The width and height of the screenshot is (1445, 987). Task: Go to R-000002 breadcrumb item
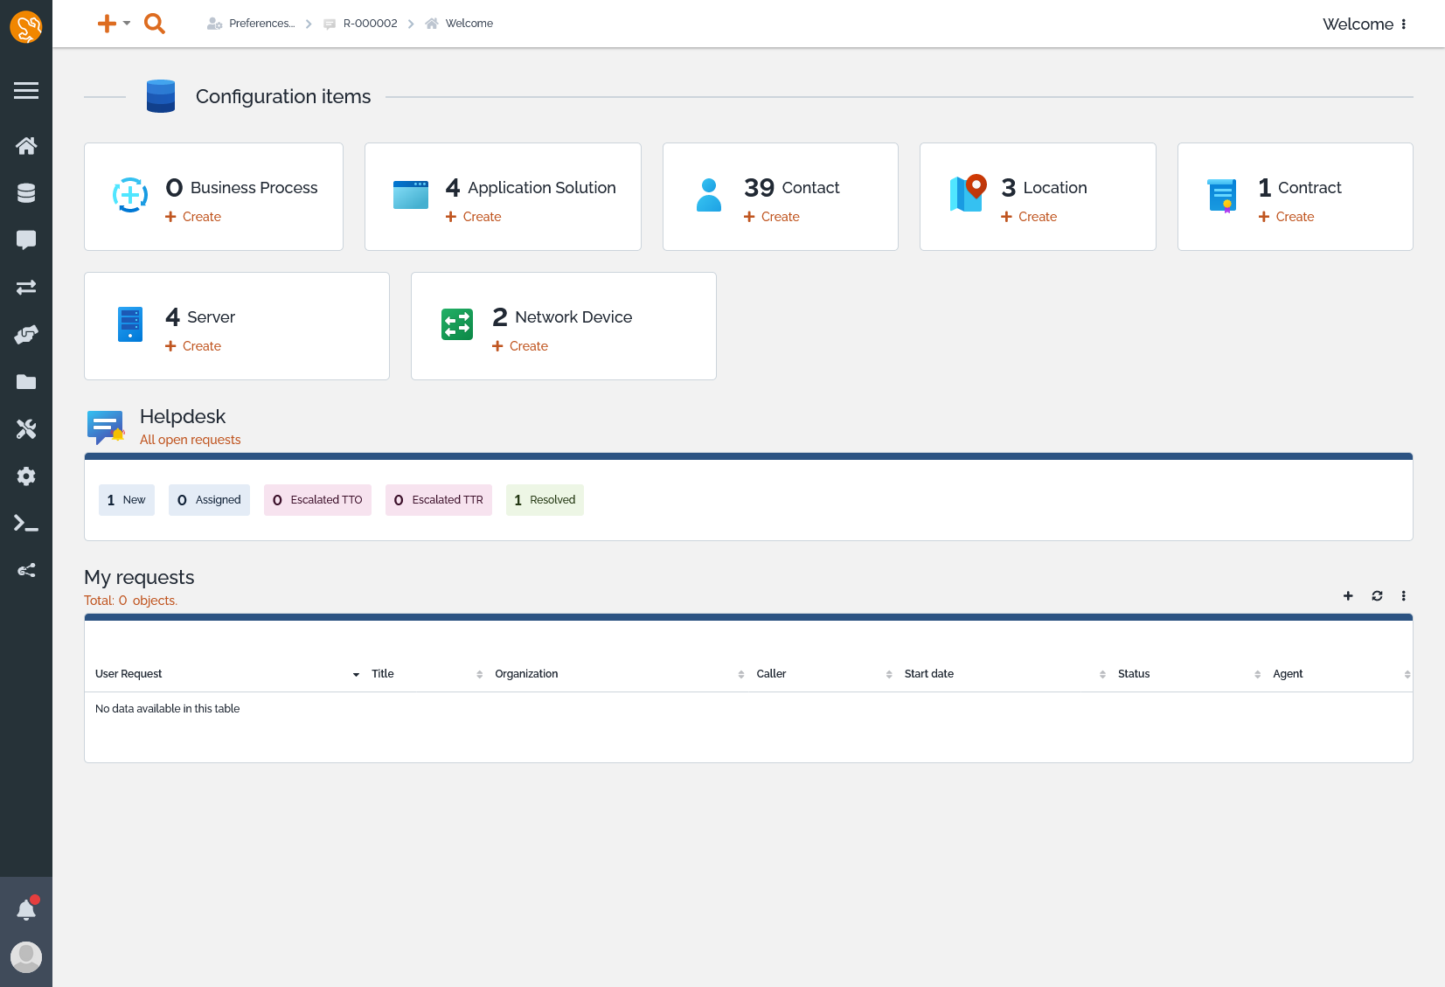(370, 24)
